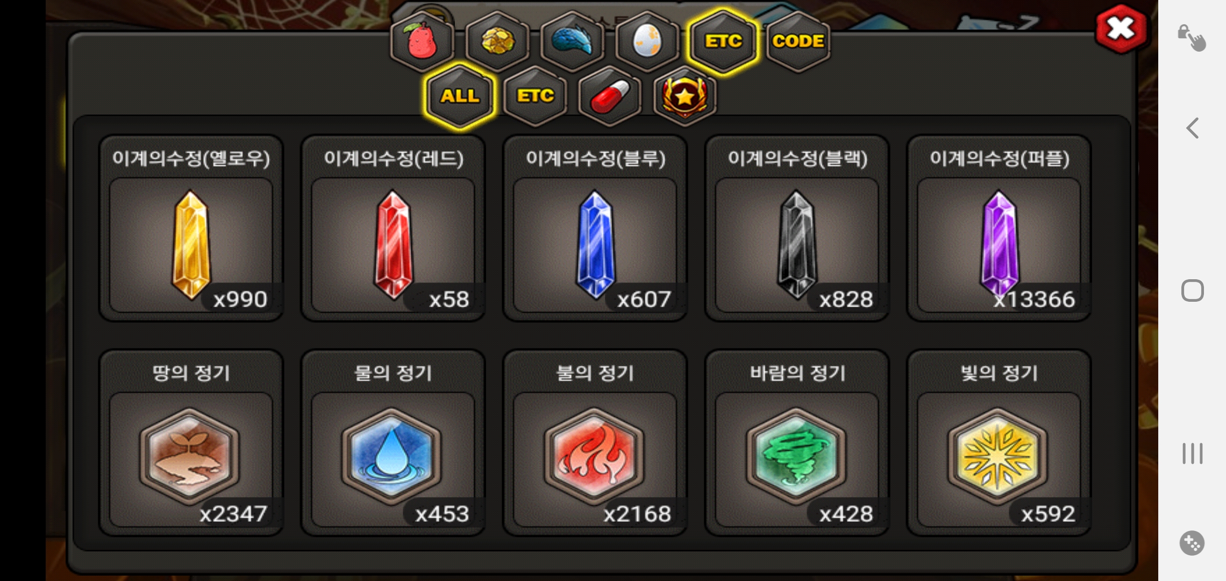Filter by the red pill capsule icon

610,96
